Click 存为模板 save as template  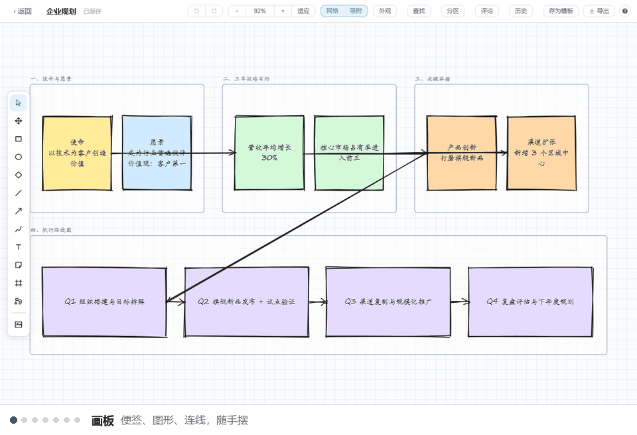(x=561, y=11)
